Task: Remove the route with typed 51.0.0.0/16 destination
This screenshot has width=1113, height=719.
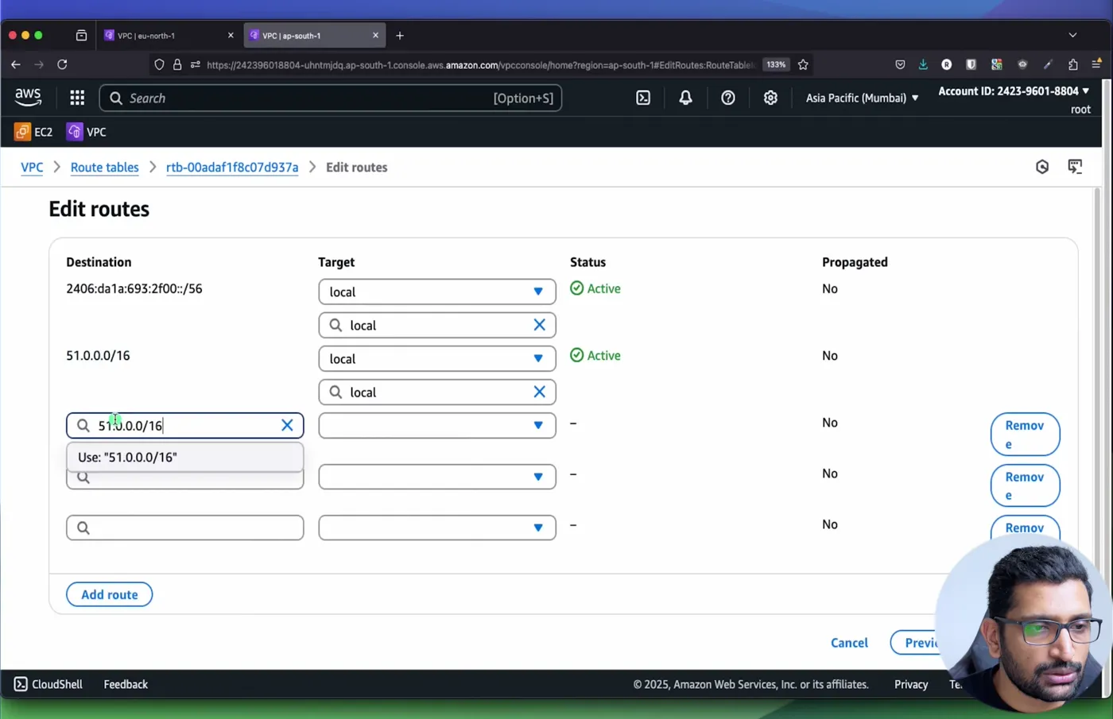Action: (1025, 434)
